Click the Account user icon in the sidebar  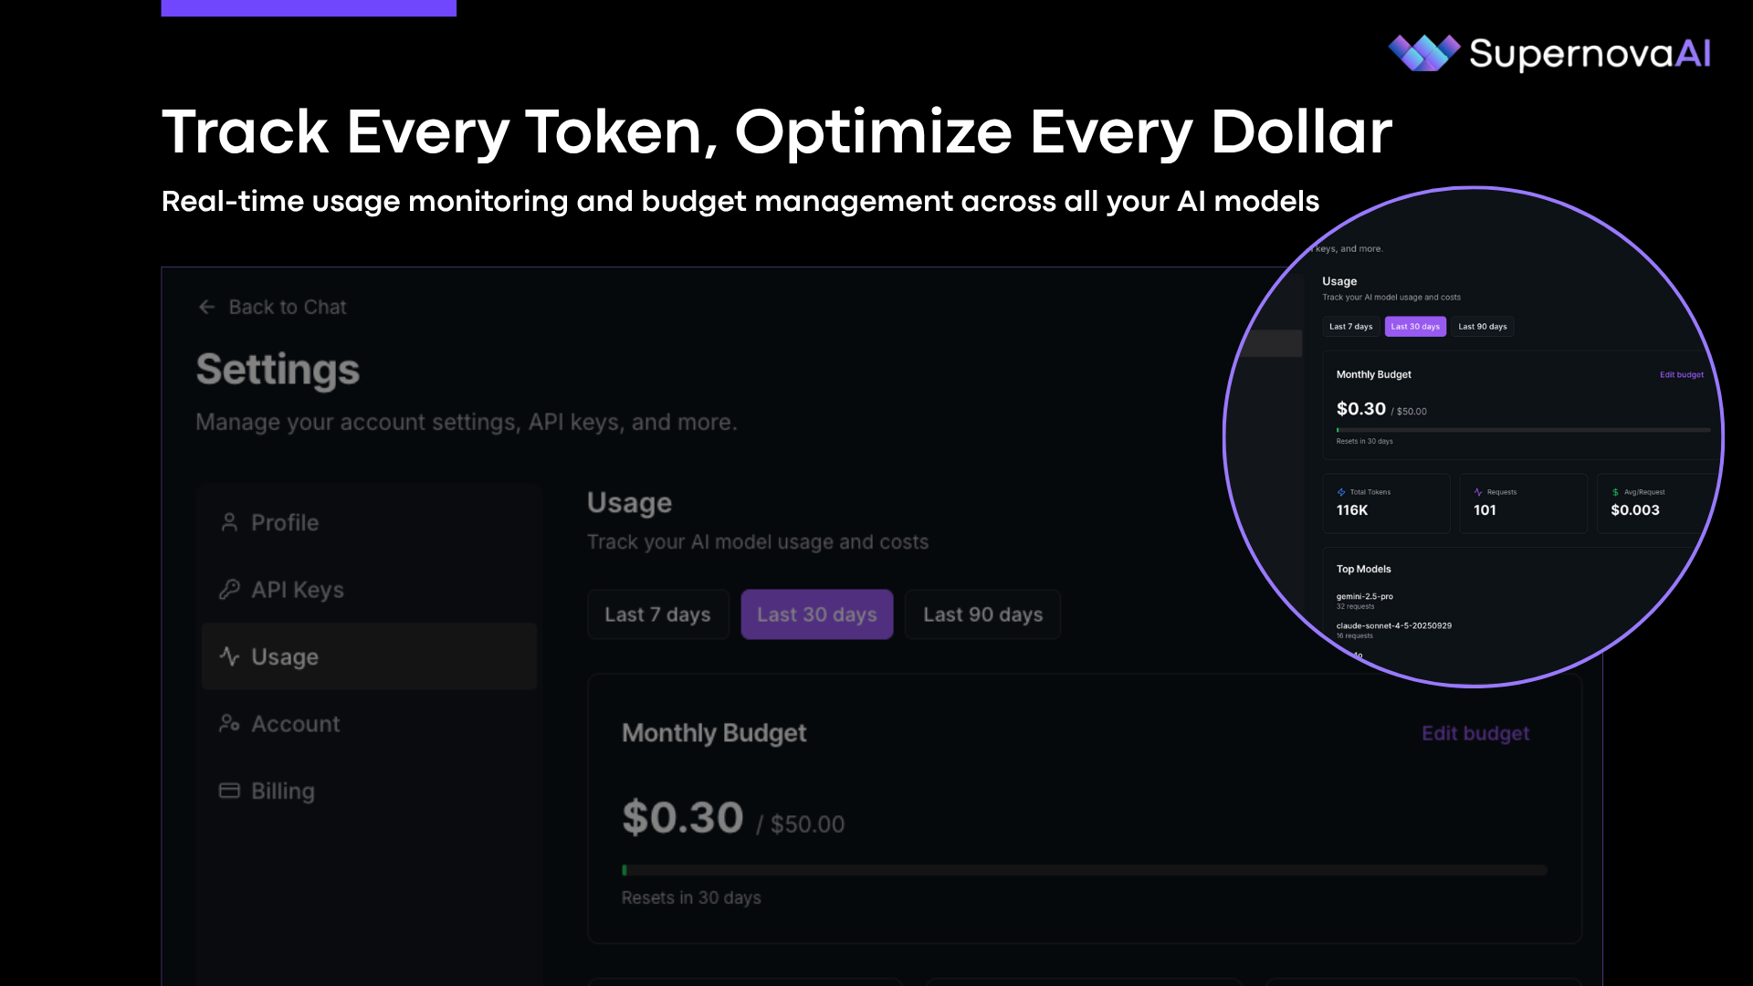coord(229,724)
